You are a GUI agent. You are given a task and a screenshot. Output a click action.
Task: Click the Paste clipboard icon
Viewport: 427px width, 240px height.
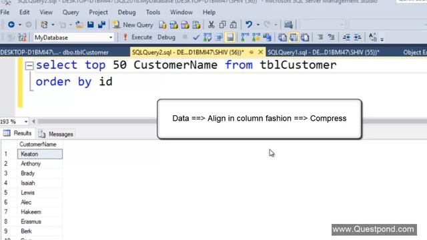click(x=234, y=25)
